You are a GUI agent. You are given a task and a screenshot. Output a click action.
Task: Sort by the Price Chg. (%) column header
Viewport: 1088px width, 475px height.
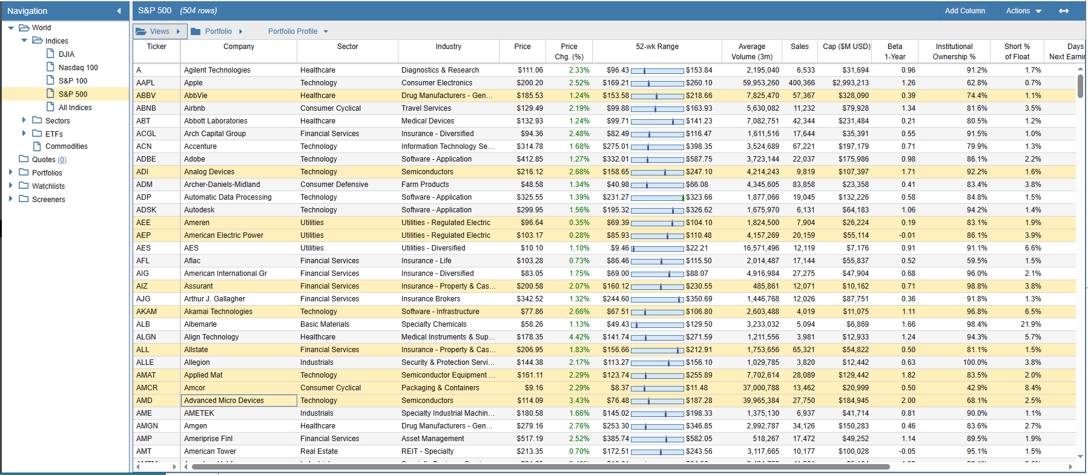569,51
